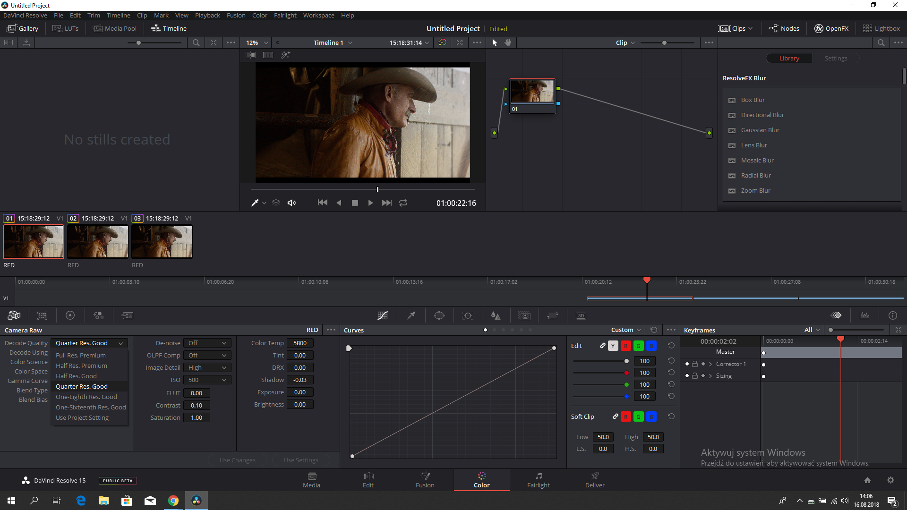
Task: Search in the gallery panel
Action: (196, 42)
